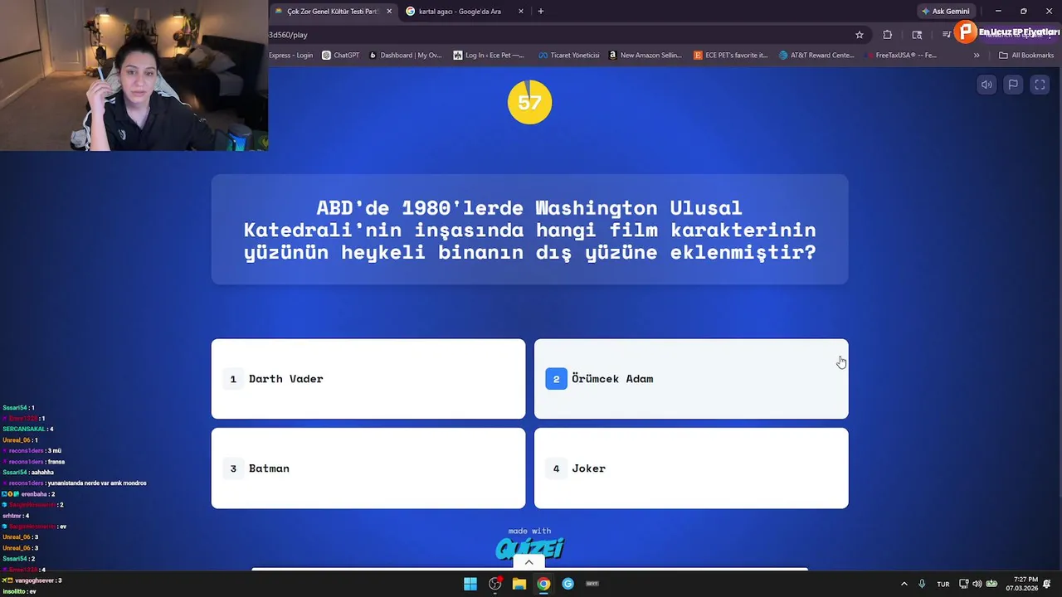Choose answer 3 Batman
1062x597 pixels.
click(368, 468)
